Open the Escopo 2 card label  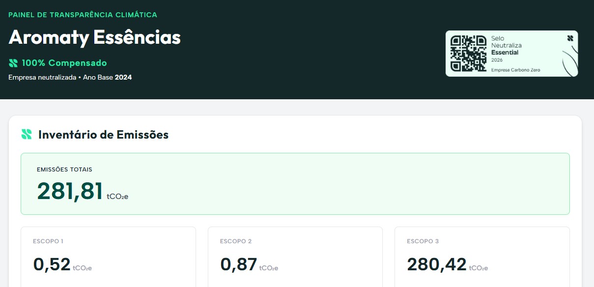(236, 241)
